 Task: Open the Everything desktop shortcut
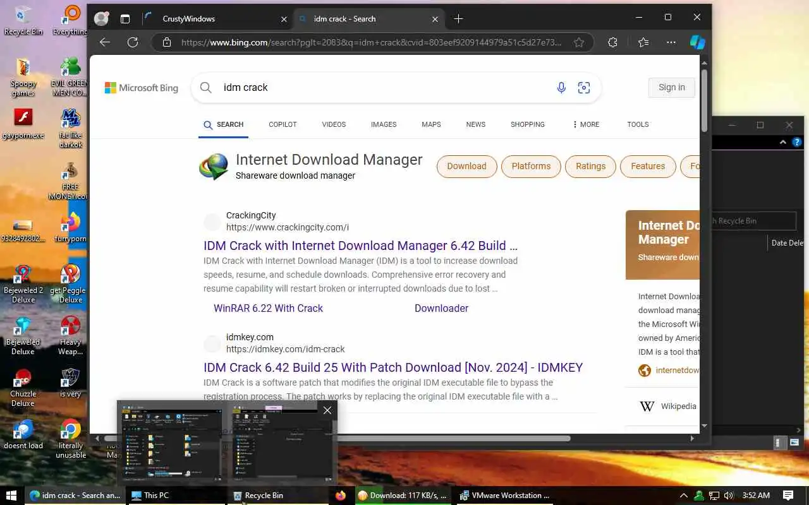(71, 20)
